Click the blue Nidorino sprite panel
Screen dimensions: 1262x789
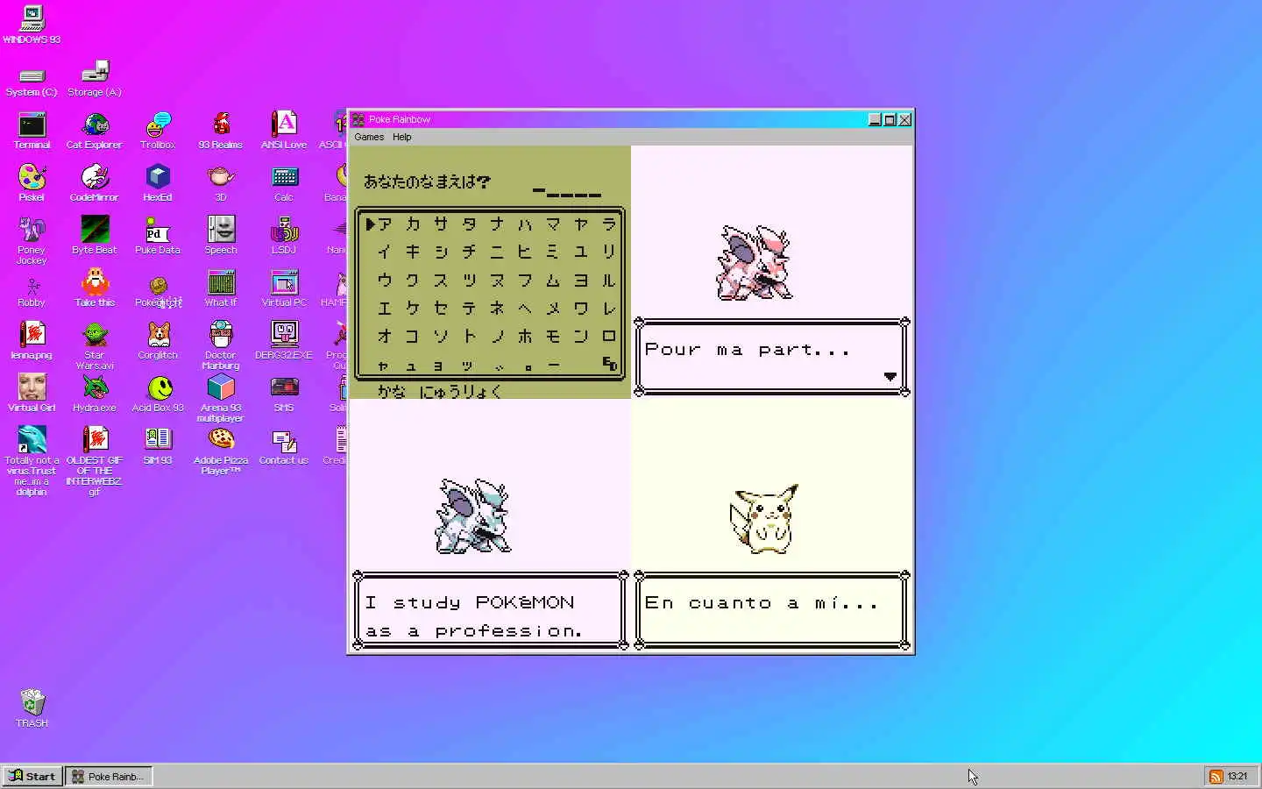point(473,516)
